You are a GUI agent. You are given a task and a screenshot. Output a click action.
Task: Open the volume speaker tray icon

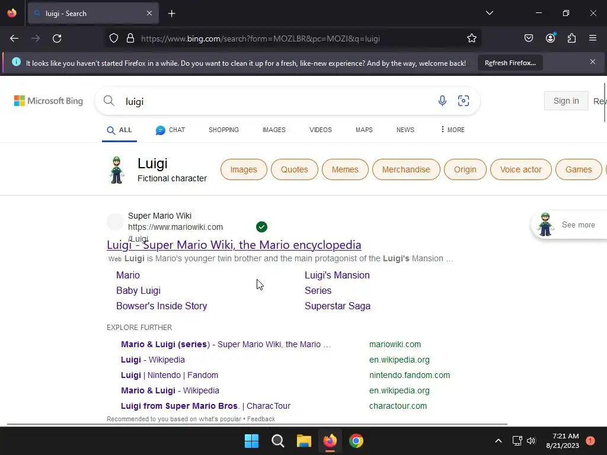[531, 441]
